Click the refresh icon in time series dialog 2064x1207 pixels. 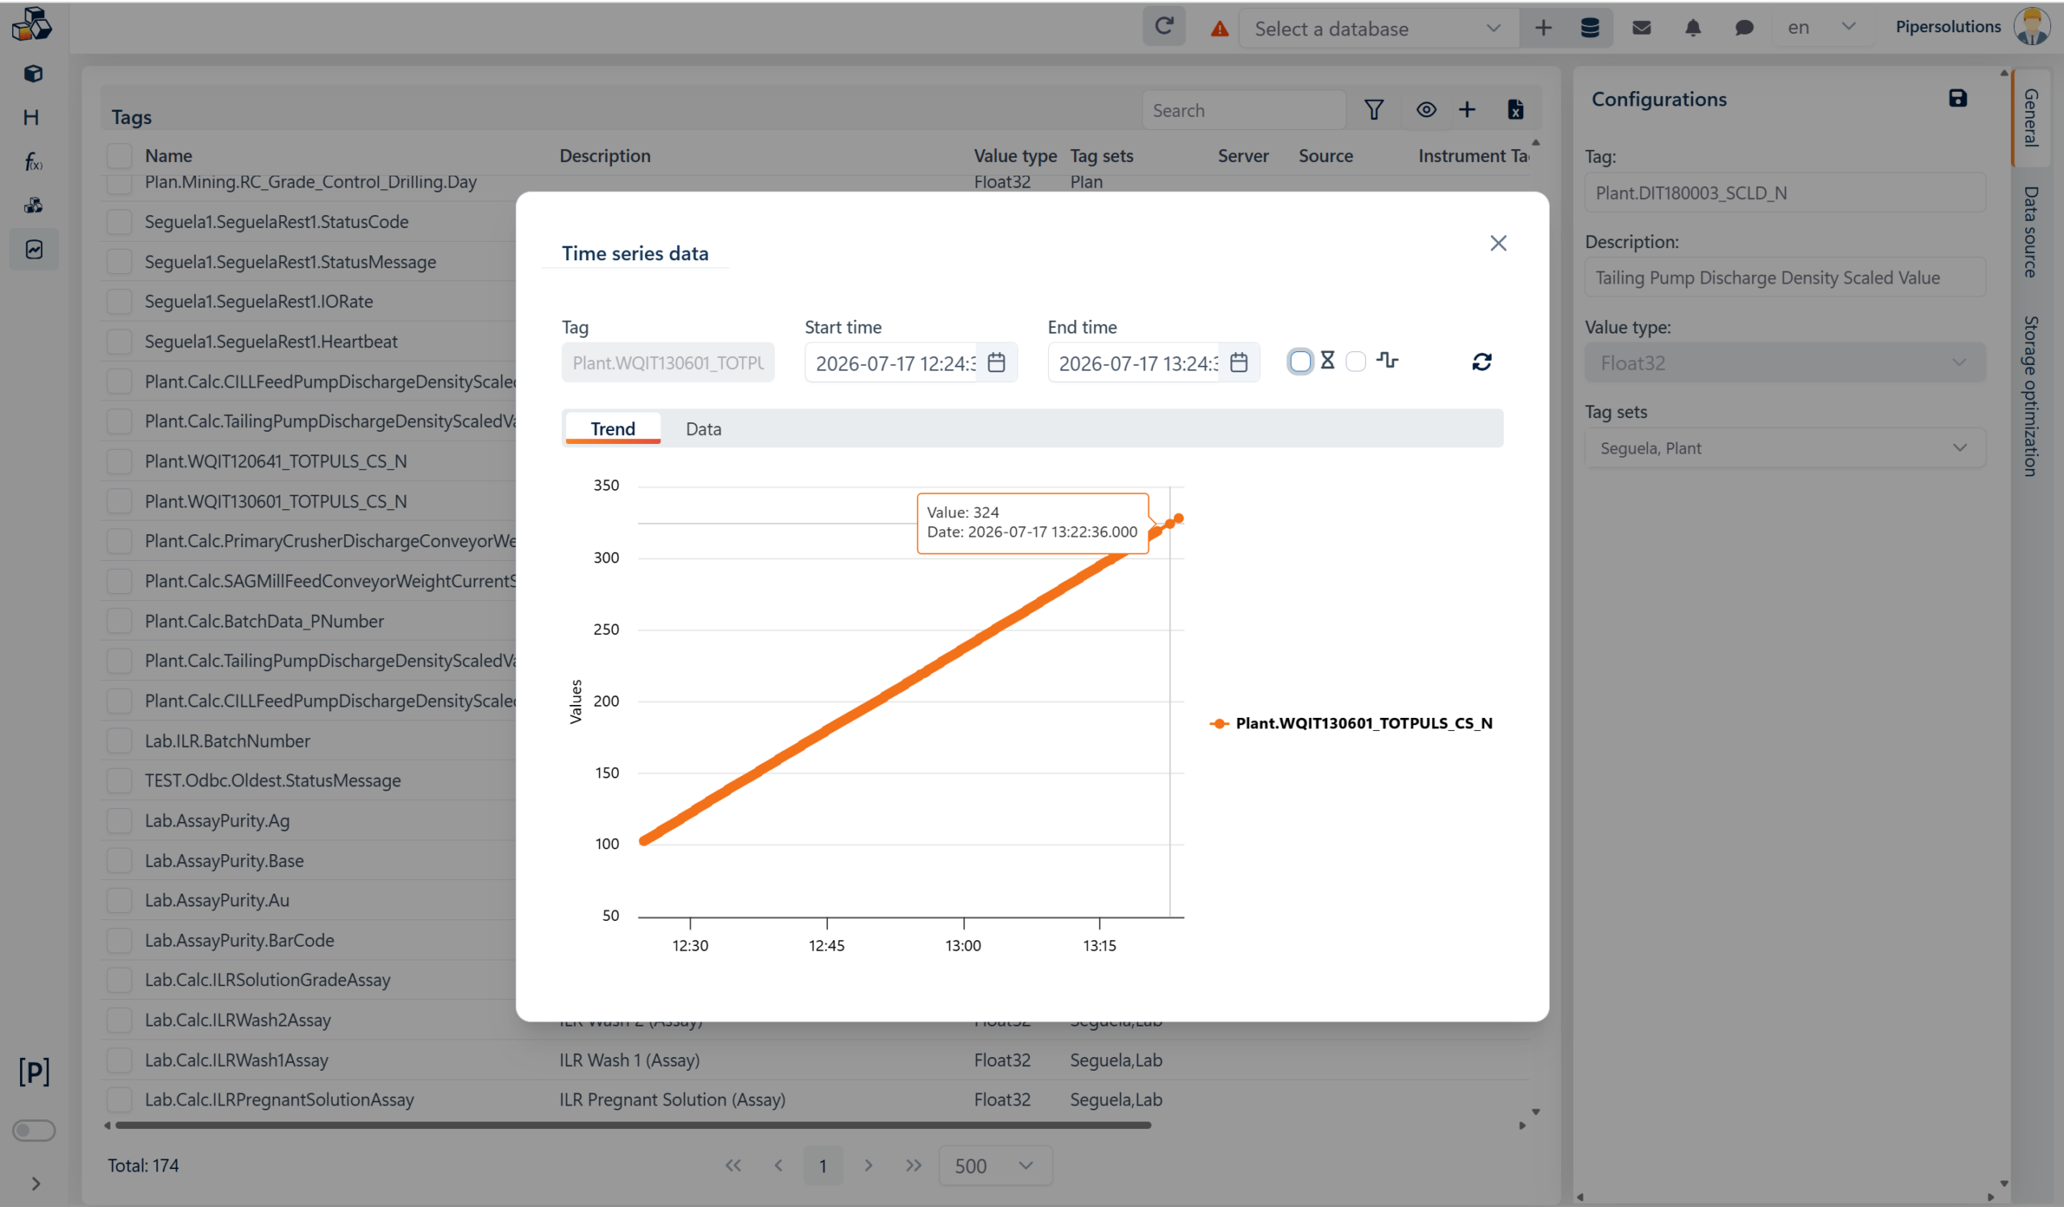[x=1481, y=362]
